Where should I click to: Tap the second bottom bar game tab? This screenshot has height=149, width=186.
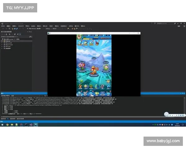coord(85,93)
